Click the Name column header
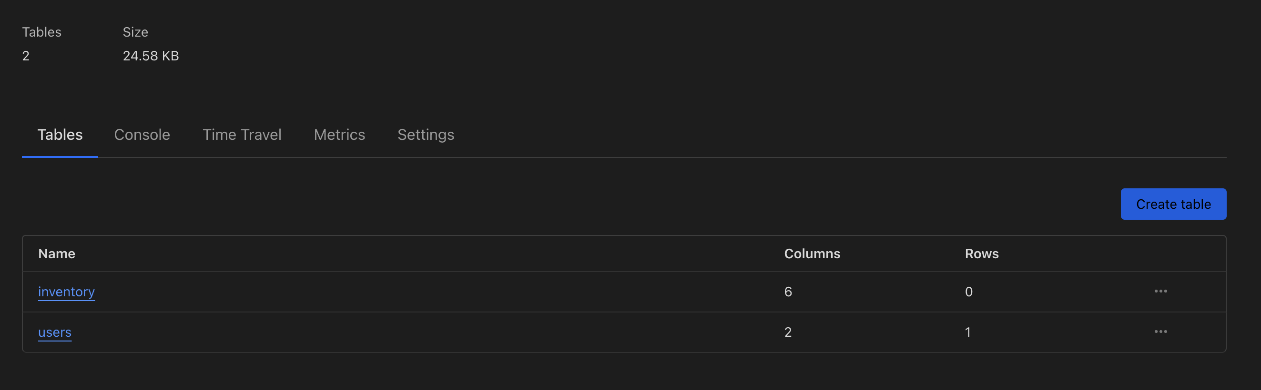 pyautogui.click(x=57, y=253)
